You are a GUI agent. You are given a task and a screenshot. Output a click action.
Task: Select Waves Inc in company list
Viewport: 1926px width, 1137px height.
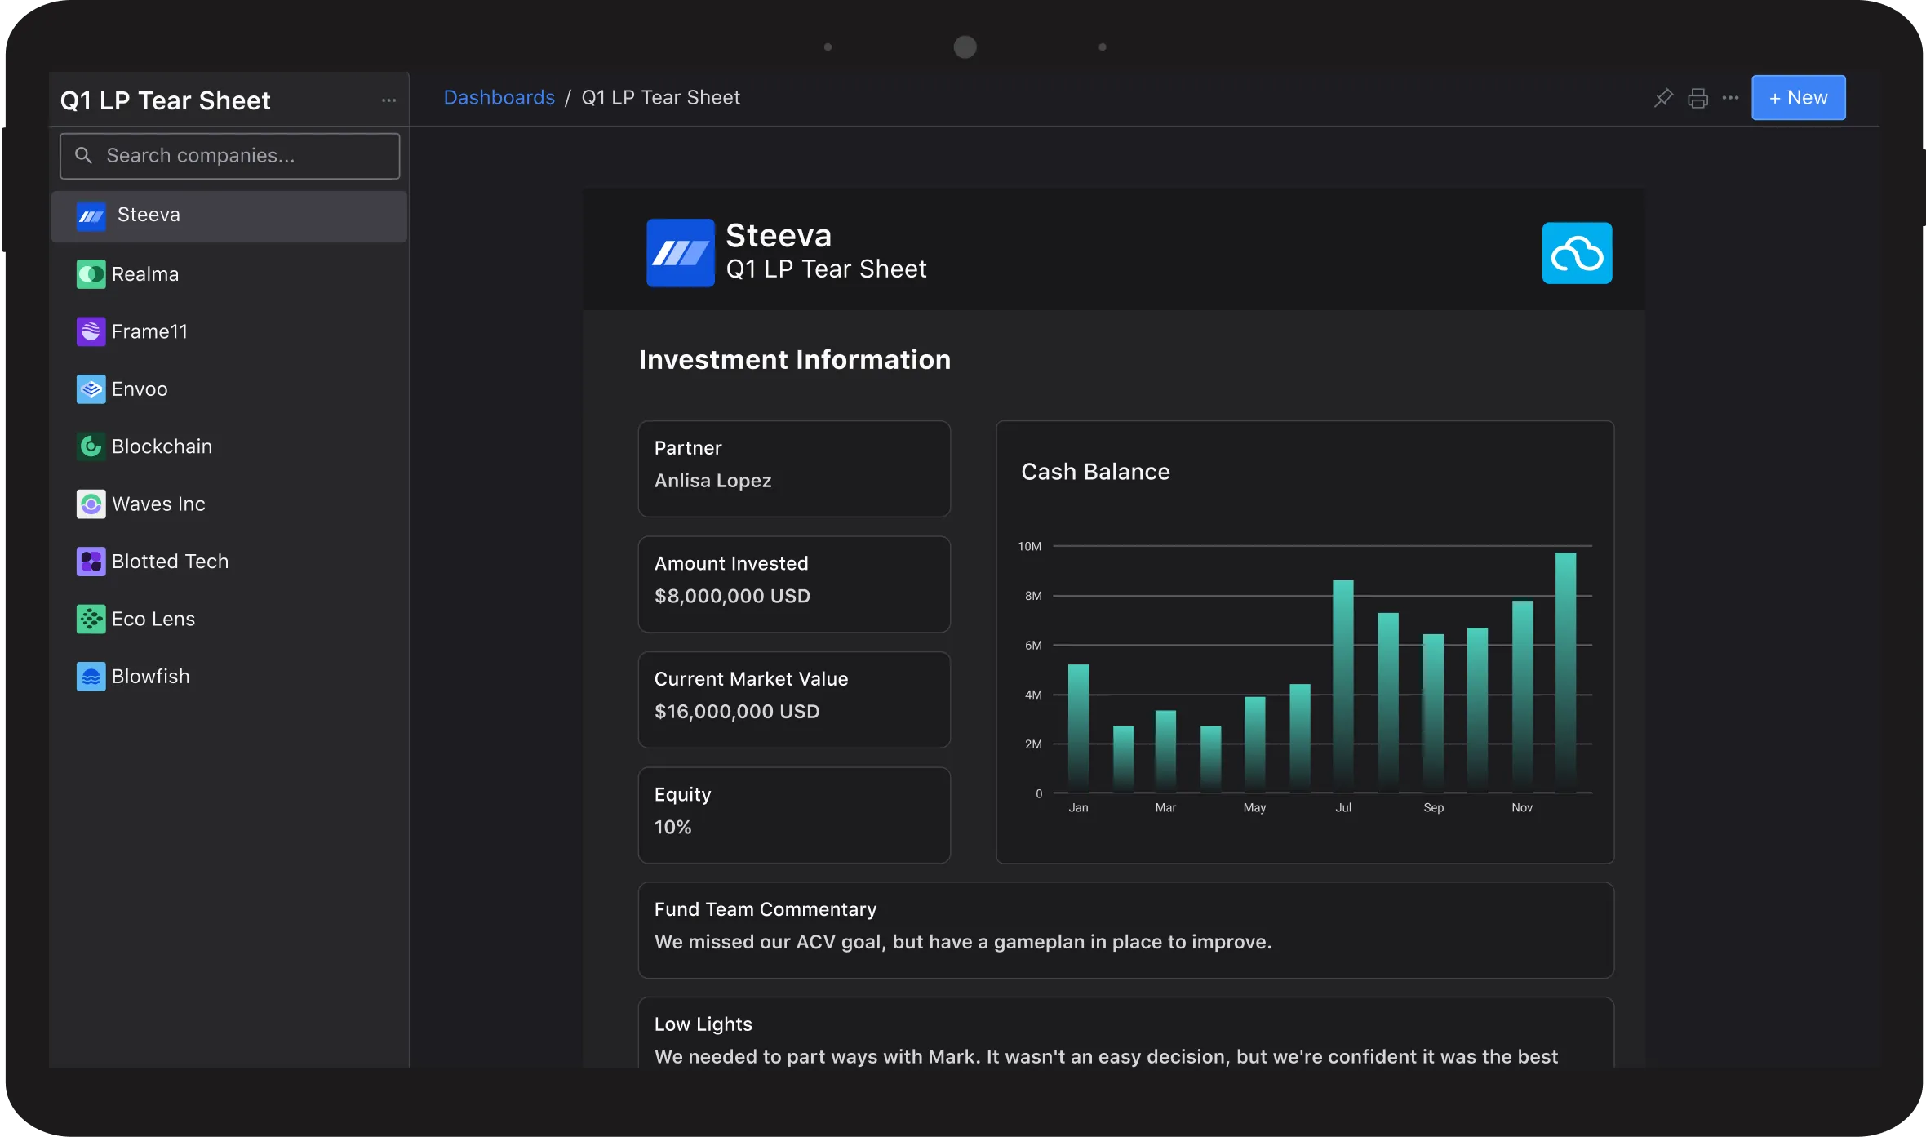click(158, 504)
